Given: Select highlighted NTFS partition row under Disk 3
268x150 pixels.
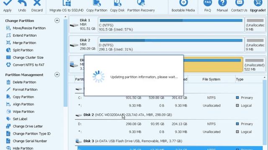Looking at the screenshot, I should point(170,148).
